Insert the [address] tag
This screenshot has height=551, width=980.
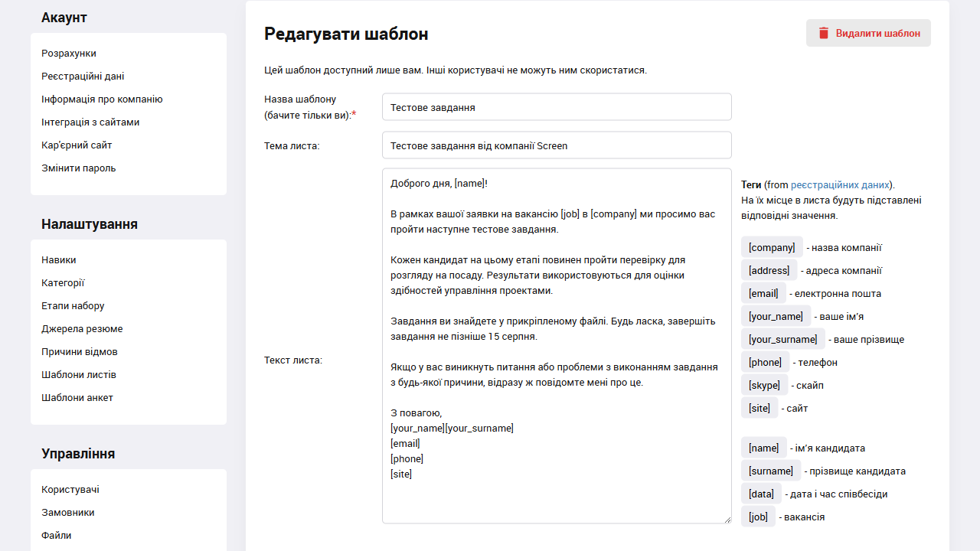[769, 270]
